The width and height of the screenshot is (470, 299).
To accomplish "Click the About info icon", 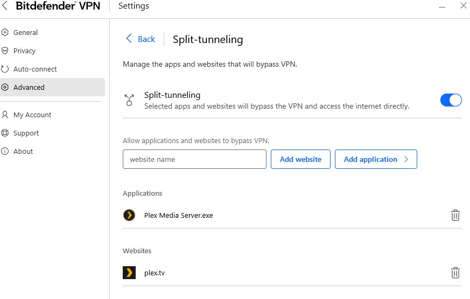I will (x=5, y=151).
